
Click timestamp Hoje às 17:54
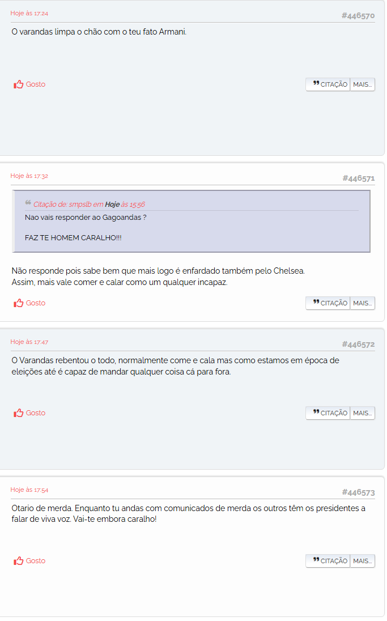point(29,490)
